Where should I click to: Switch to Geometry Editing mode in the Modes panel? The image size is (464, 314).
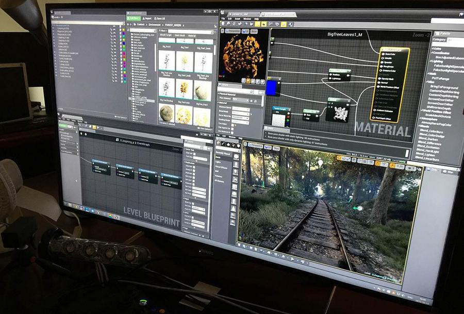[x=239, y=145]
